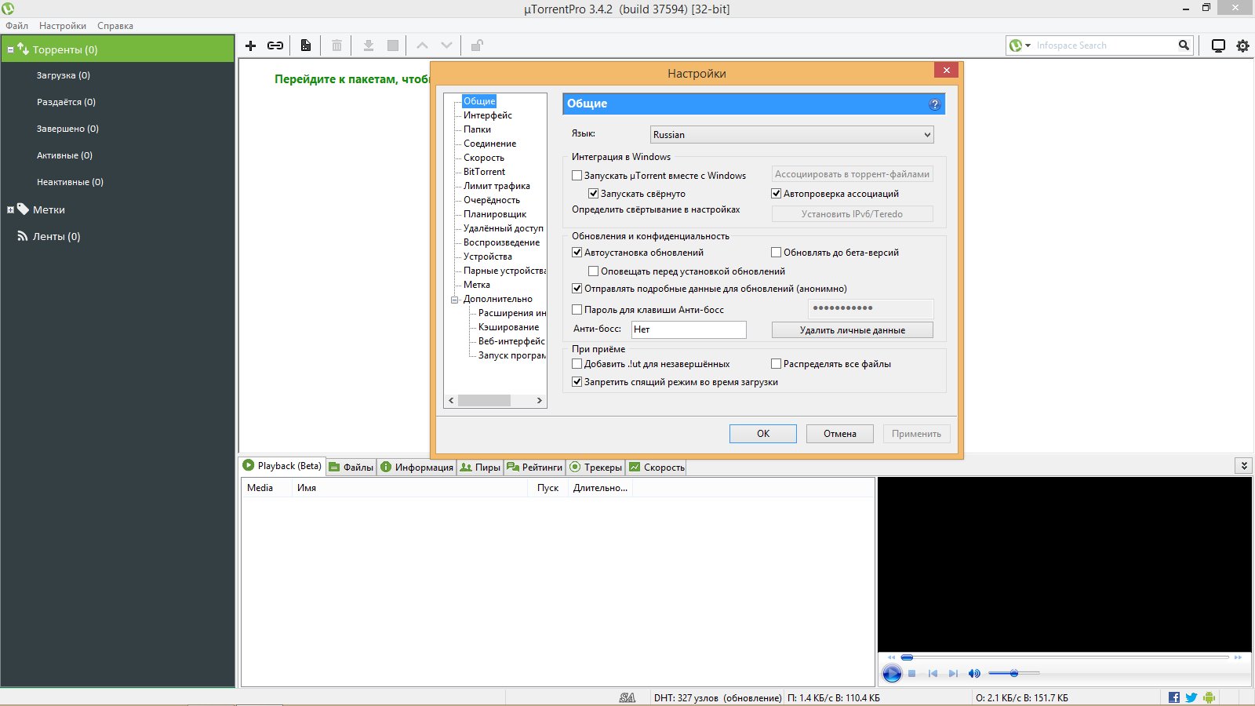The width and height of the screenshot is (1255, 706).
Task: Click the OK button in settings
Action: [763, 434]
